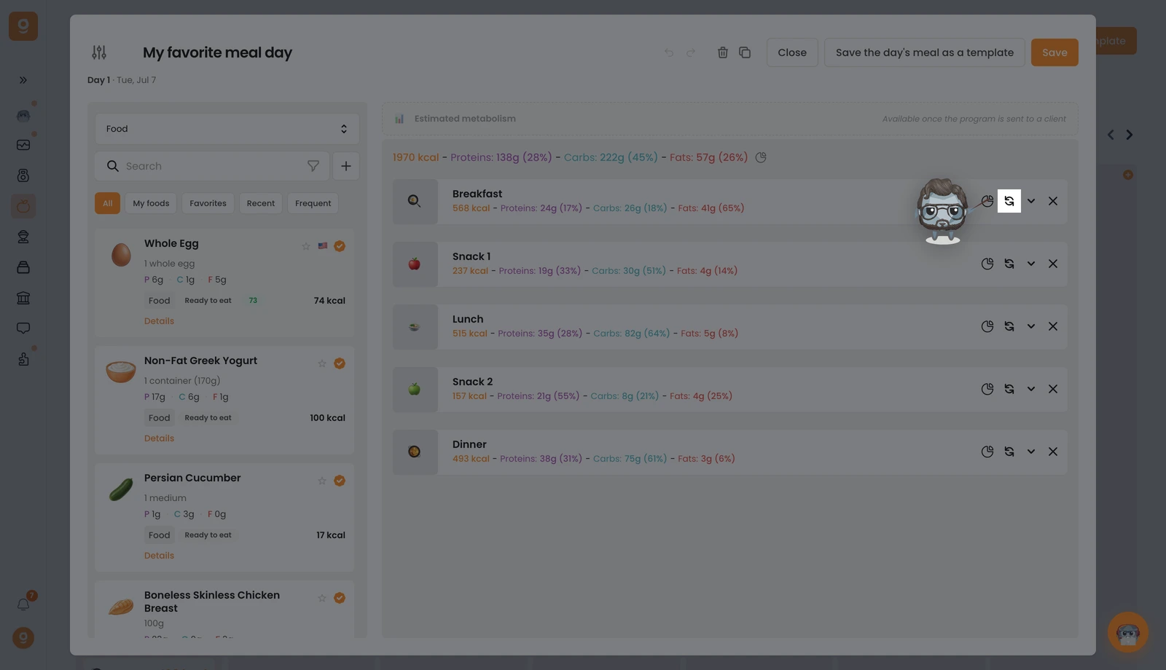The image size is (1166, 670).
Task: Swap the Snack 2 meal
Action: 1009,389
